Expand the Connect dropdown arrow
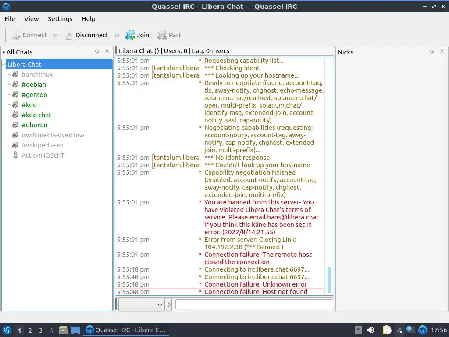The width and height of the screenshot is (449, 337). pos(56,35)
